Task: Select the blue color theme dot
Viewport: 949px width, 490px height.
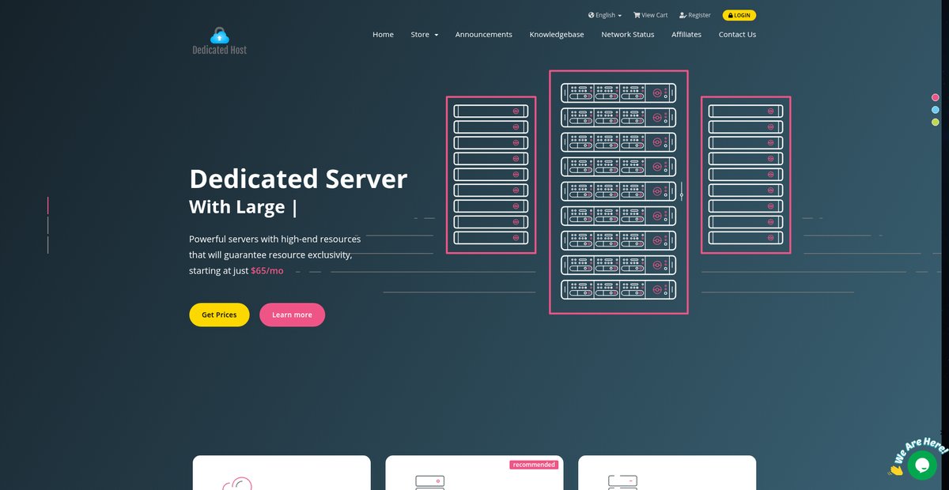Action: coord(936,110)
